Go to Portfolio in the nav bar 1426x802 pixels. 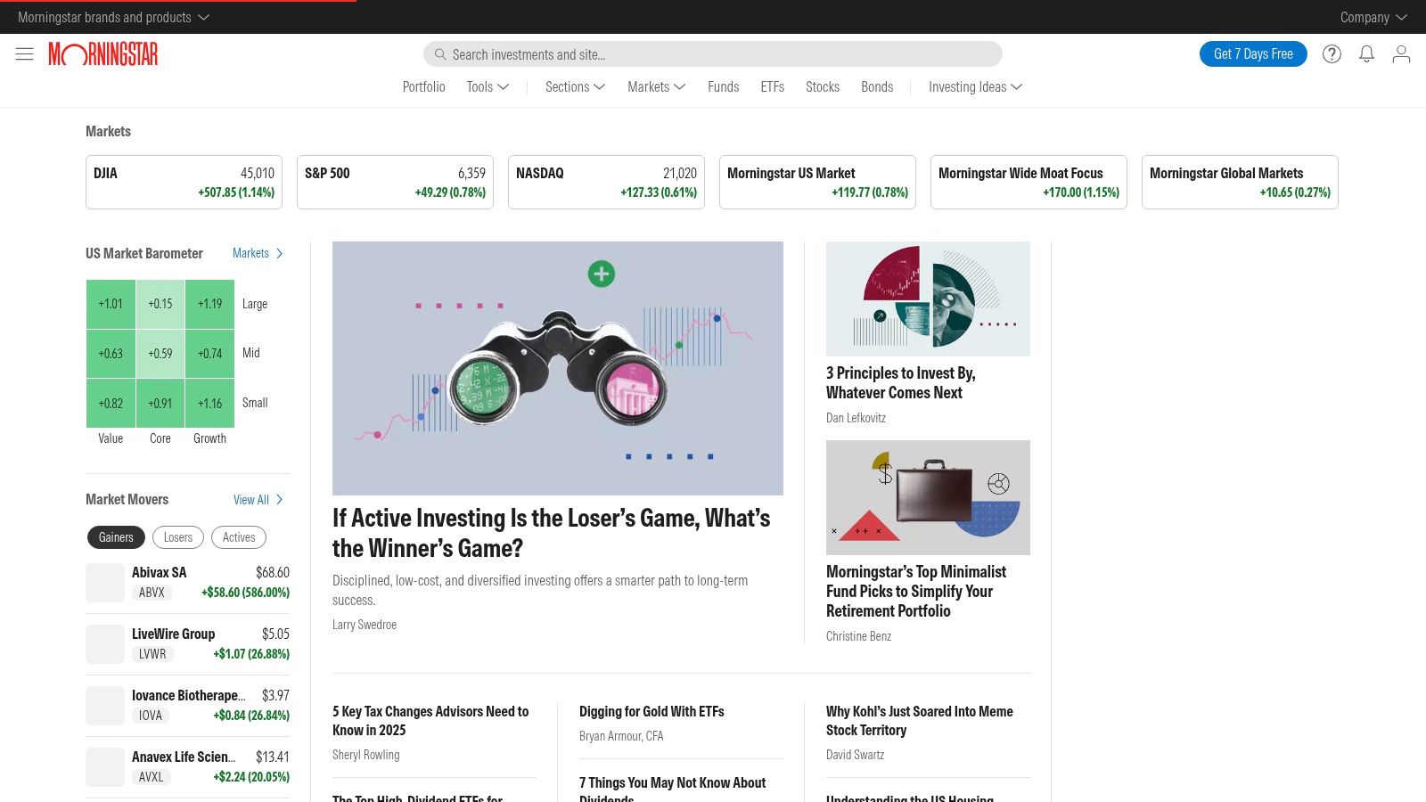coord(423,86)
